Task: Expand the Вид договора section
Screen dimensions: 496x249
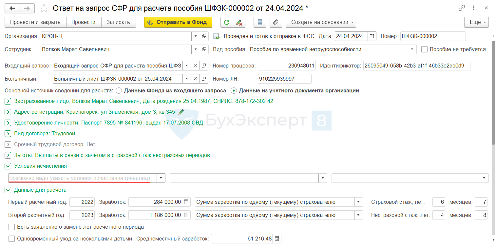Action: pyautogui.click(x=8, y=134)
